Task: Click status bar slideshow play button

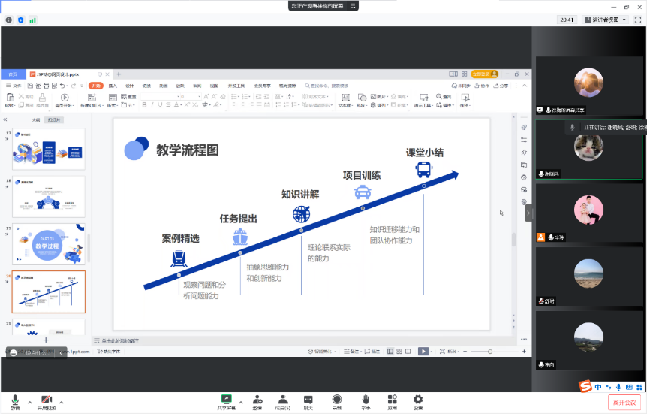Action: tap(423, 352)
